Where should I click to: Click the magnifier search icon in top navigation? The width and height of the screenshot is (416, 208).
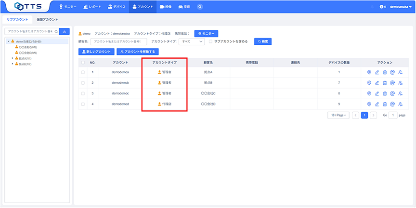[200, 7]
